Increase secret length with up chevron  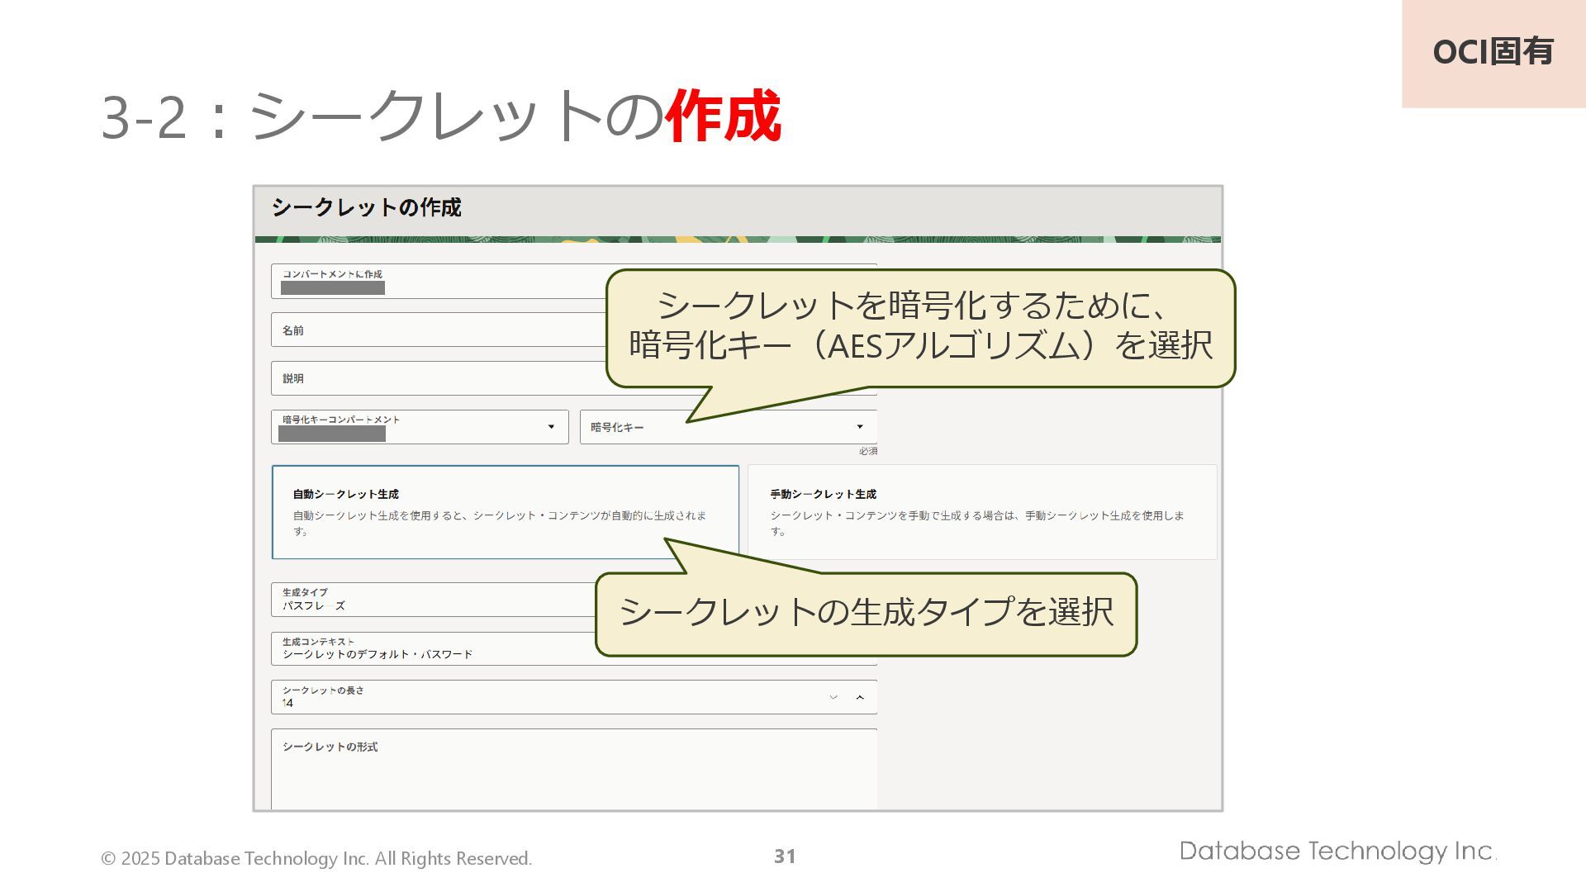click(860, 697)
